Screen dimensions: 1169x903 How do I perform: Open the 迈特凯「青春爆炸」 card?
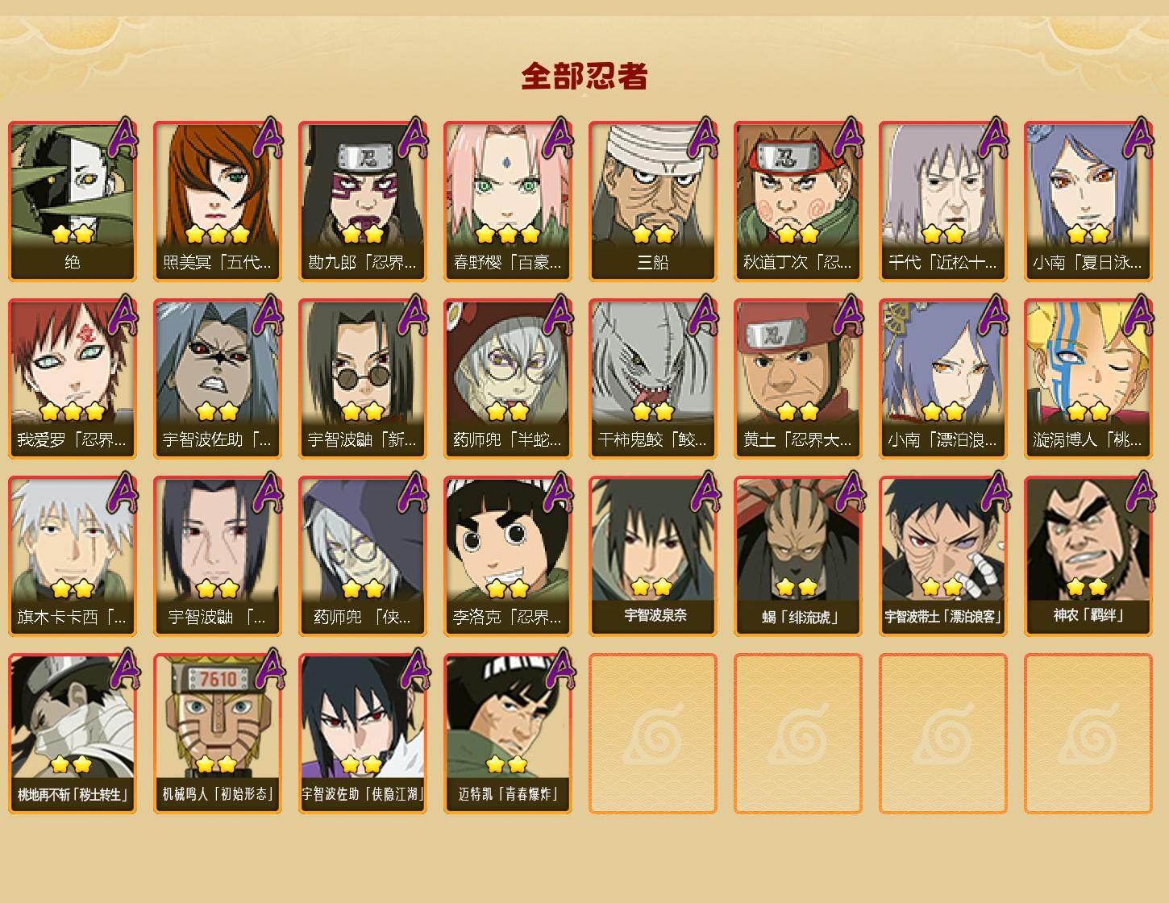(x=508, y=733)
